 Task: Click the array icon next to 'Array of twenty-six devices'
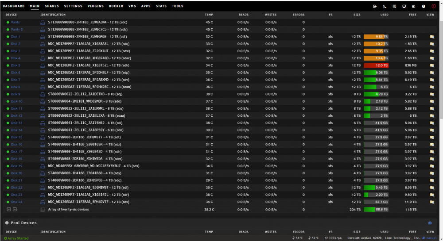click(x=43, y=210)
